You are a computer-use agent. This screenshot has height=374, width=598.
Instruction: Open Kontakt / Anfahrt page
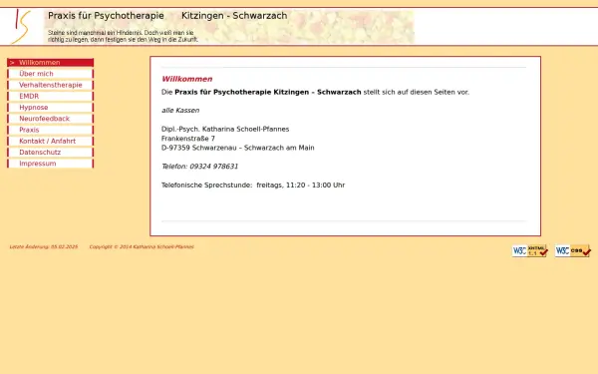coord(51,141)
